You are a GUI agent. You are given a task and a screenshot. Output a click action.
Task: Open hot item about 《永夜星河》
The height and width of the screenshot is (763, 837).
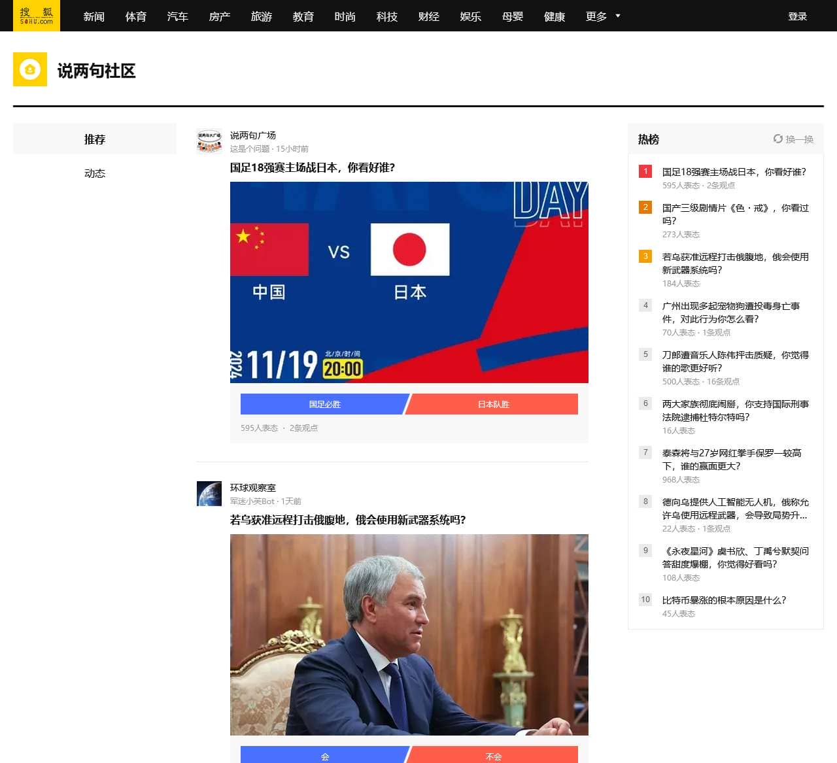pyautogui.click(x=736, y=558)
